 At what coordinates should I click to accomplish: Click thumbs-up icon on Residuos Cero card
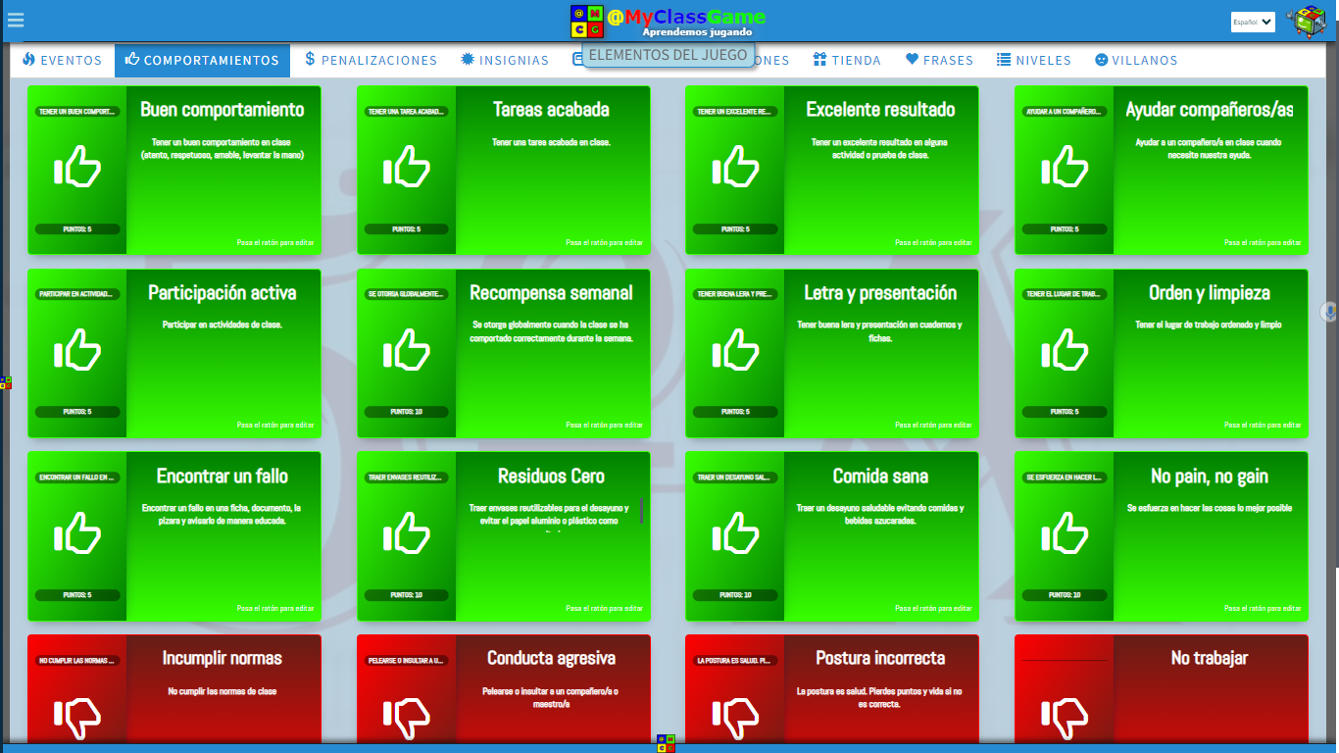point(407,532)
